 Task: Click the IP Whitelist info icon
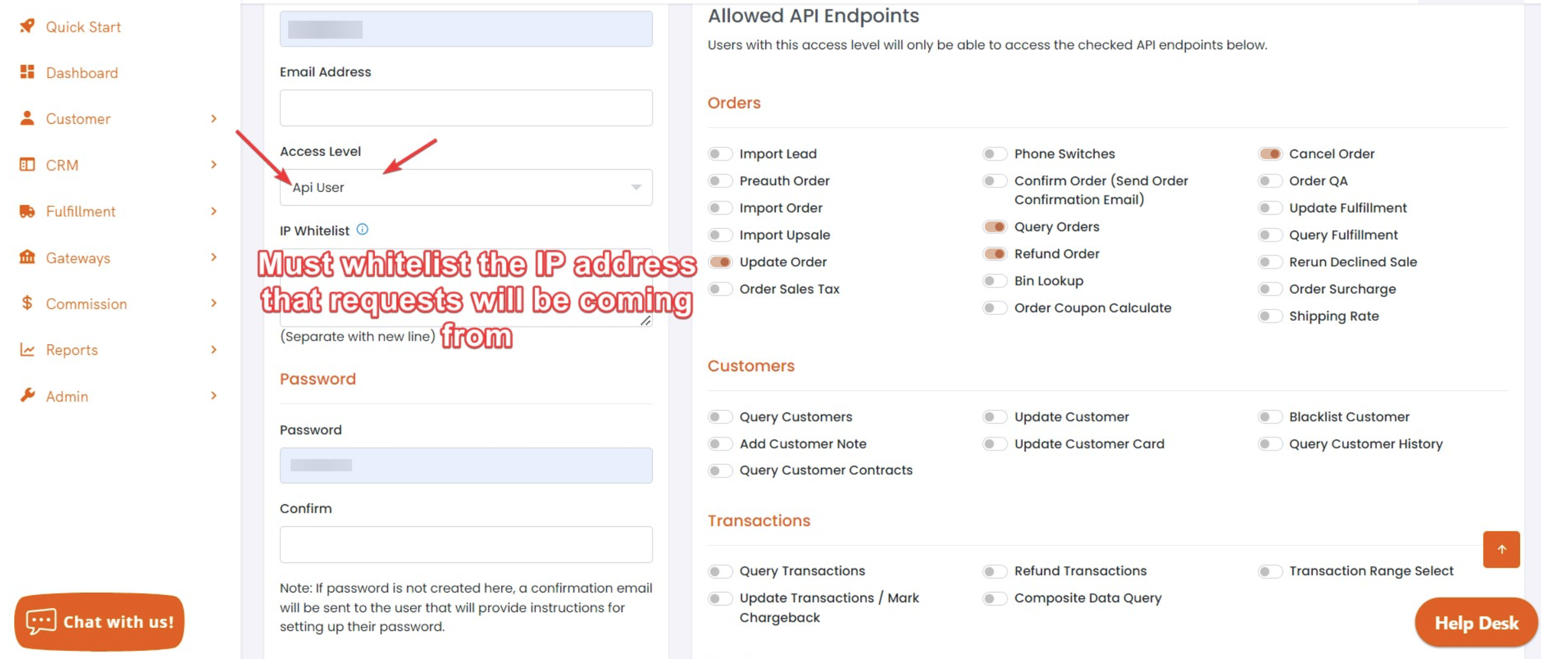click(363, 230)
